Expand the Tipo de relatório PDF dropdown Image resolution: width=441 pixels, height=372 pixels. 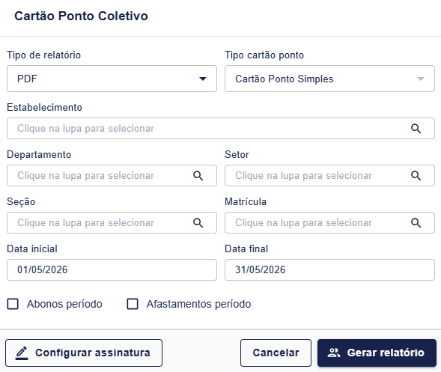[112, 79]
